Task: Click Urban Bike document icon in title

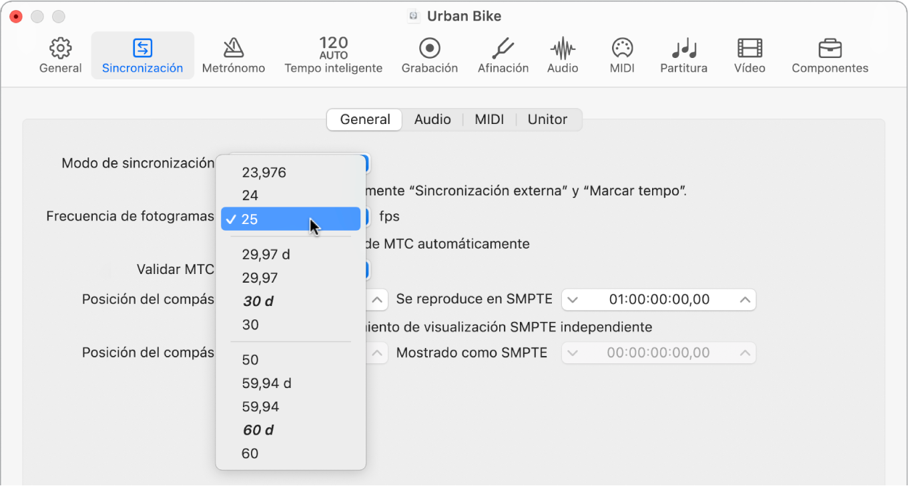Action: (x=414, y=16)
